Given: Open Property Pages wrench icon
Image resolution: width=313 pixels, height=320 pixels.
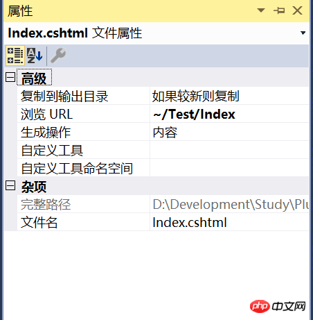Looking at the screenshot, I should (58, 56).
